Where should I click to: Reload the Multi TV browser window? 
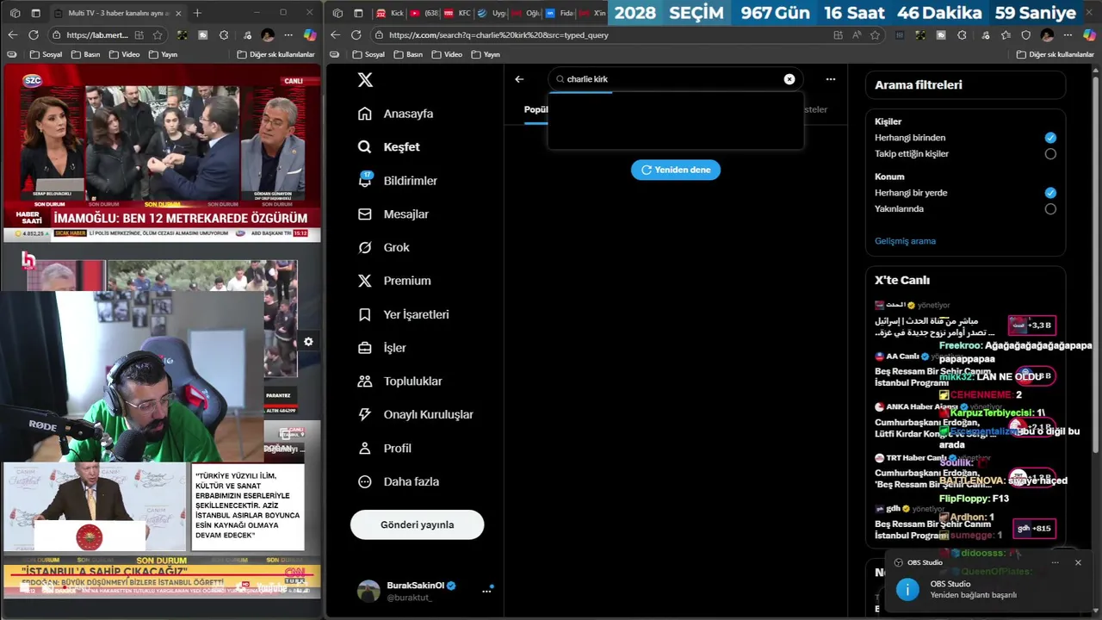coord(34,35)
